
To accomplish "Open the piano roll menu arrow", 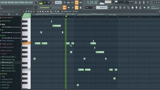I will 23,11.
